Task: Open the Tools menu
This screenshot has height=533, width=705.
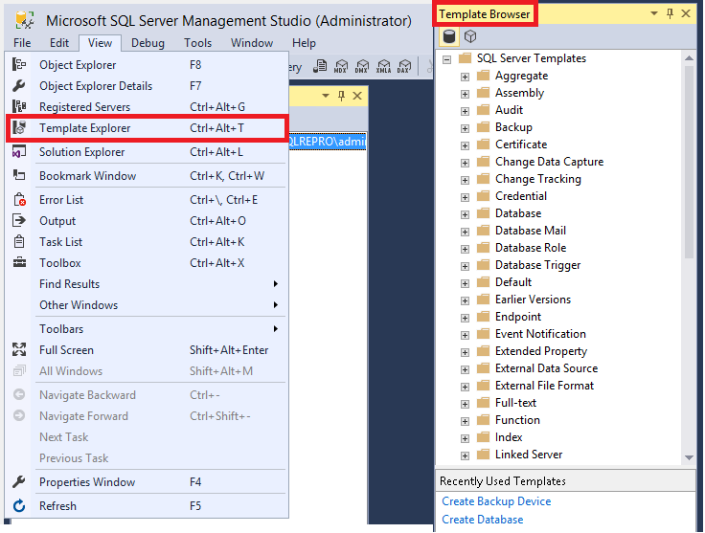Action: 197,43
